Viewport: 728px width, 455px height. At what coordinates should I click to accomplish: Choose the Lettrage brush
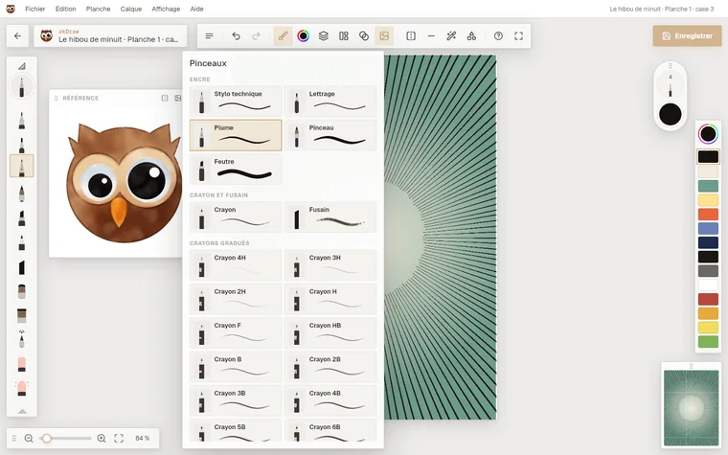click(x=330, y=102)
